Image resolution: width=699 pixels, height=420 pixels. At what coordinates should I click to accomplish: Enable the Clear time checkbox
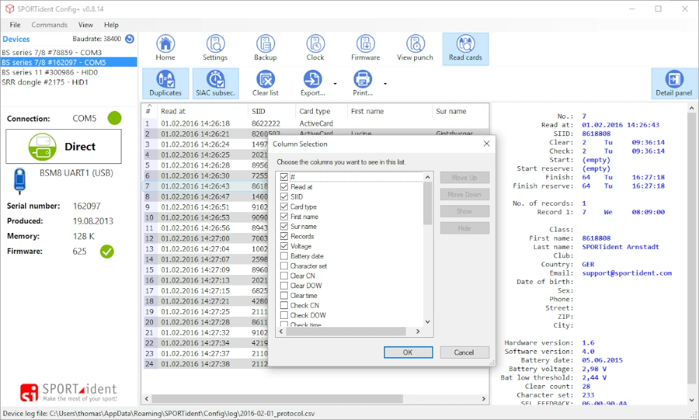(x=284, y=295)
